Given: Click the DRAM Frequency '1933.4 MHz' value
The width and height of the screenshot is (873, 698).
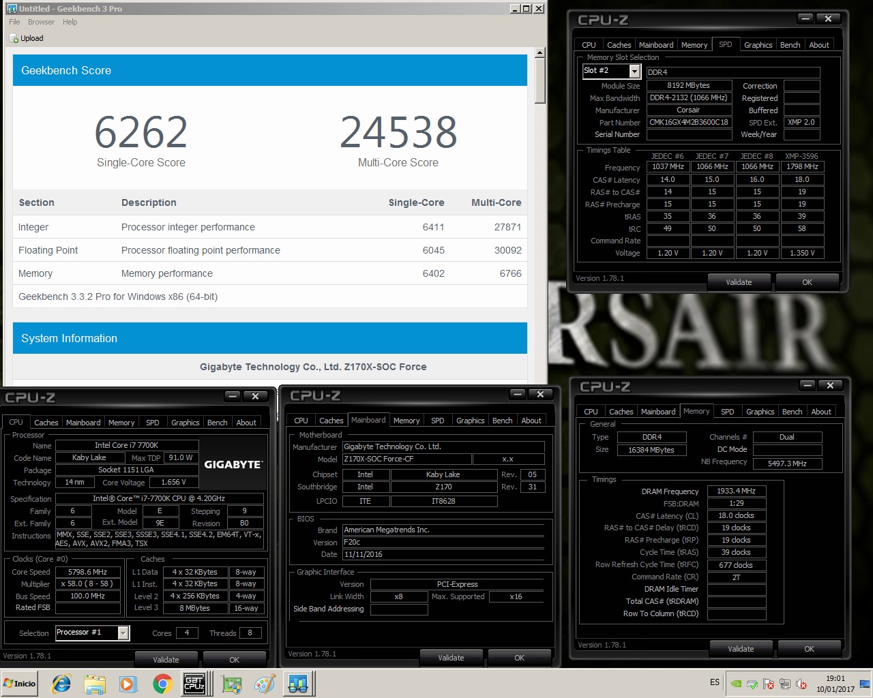Looking at the screenshot, I should click(x=736, y=491).
